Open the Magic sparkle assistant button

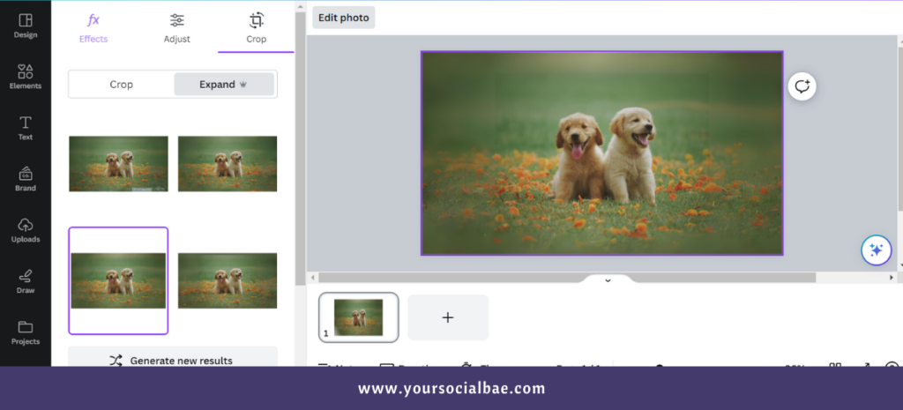(x=876, y=250)
